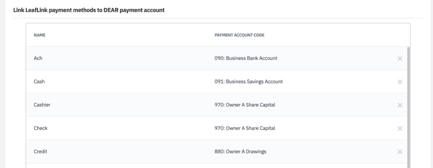Click the Link LeafLink payment methods heading

tap(89, 10)
